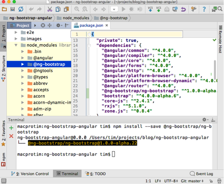
Task: Click the editor vertical scrollbar
Action: [215, 69]
